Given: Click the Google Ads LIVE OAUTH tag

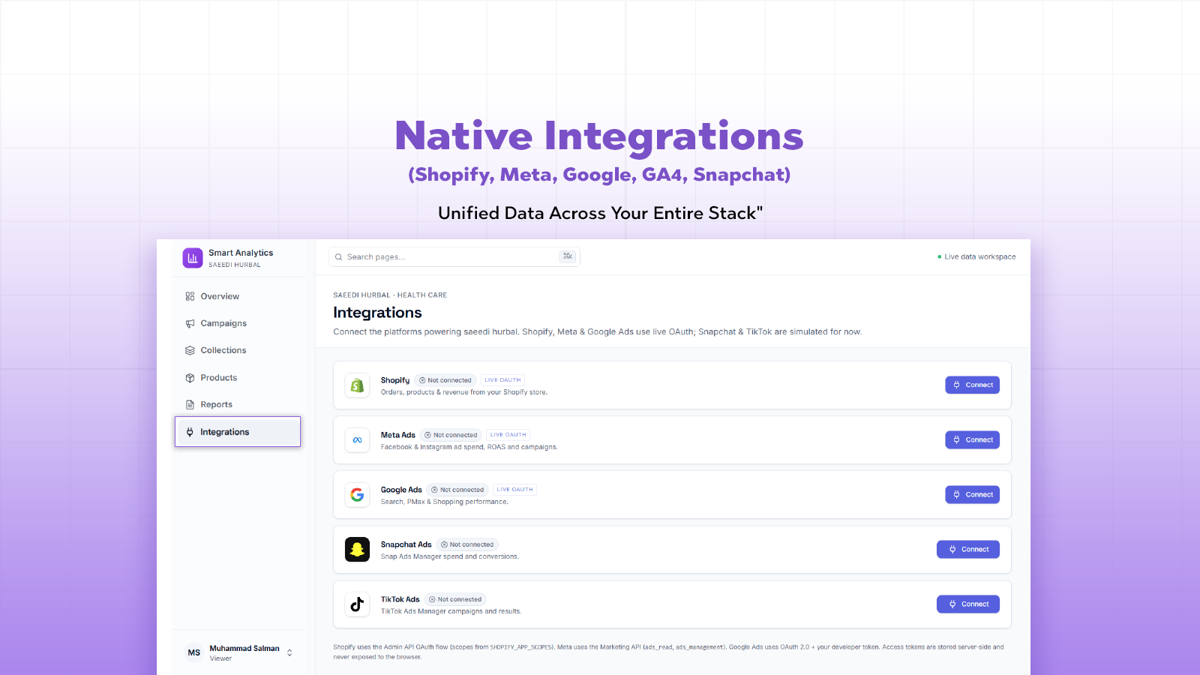Looking at the screenshot, I should [x=515, y=490].
